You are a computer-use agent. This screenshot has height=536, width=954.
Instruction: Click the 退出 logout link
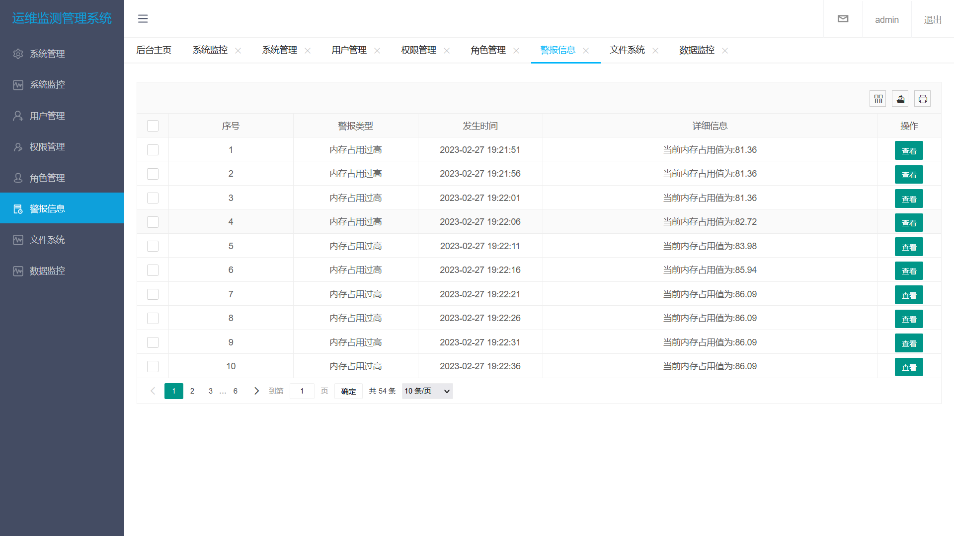933,20
